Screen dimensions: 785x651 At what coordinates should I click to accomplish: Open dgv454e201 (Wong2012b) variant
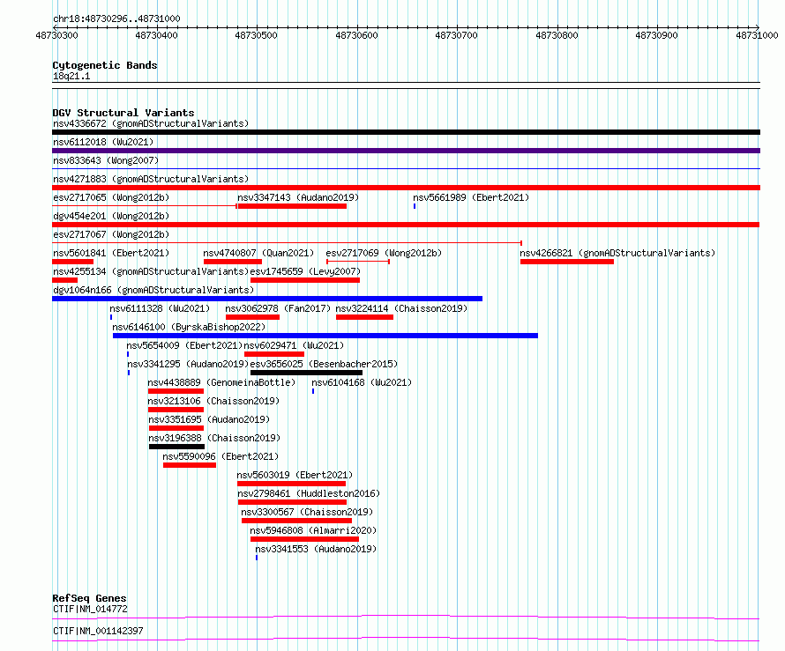click(111, 216)
